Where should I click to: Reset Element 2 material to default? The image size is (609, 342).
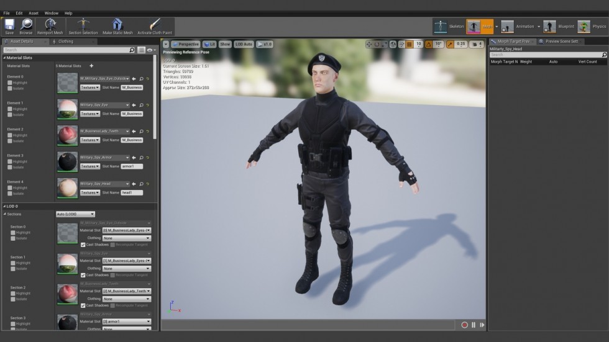148,132
